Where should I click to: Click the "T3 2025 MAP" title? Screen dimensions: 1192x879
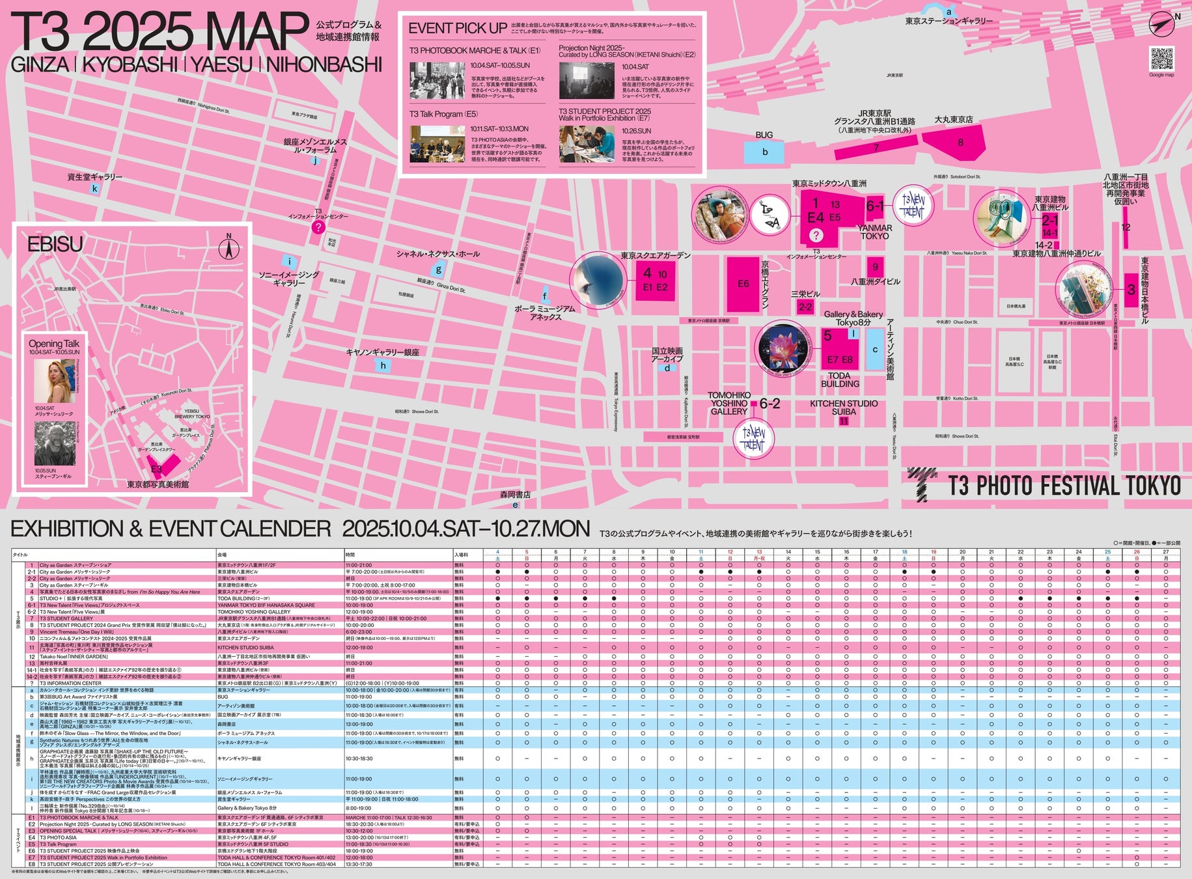pos(160,32)
